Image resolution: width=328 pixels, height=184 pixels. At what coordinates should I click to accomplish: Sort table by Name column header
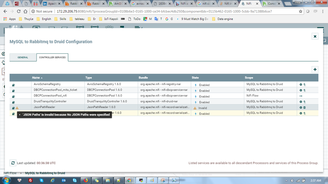click(36, 78)
